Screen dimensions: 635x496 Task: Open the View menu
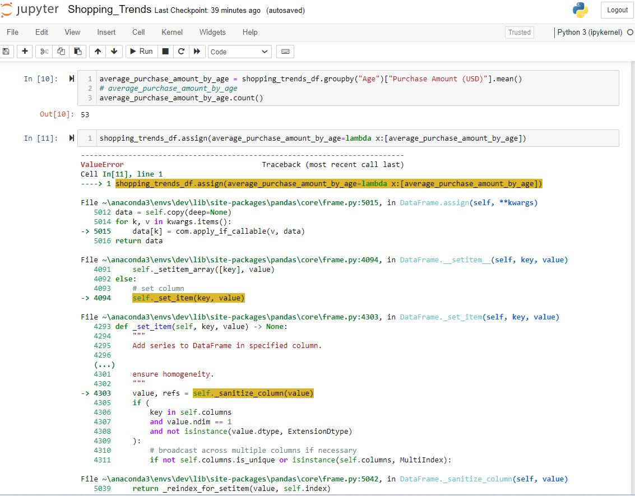click(72, 32)
